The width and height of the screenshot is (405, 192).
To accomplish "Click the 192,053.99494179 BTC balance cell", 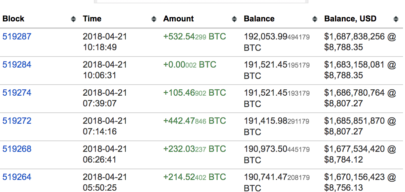I will (277, 42).
